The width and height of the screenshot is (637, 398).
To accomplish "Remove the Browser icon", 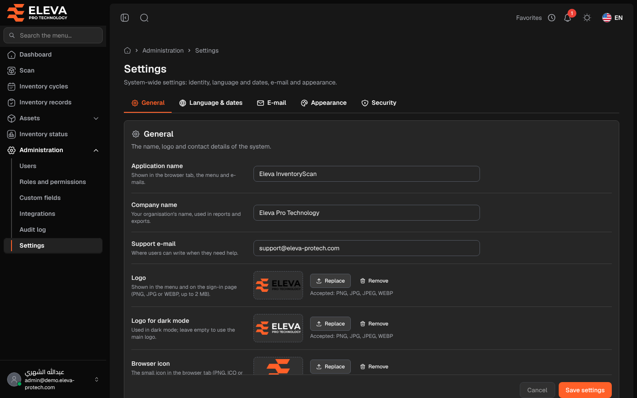I will click(x=374, y=367).
